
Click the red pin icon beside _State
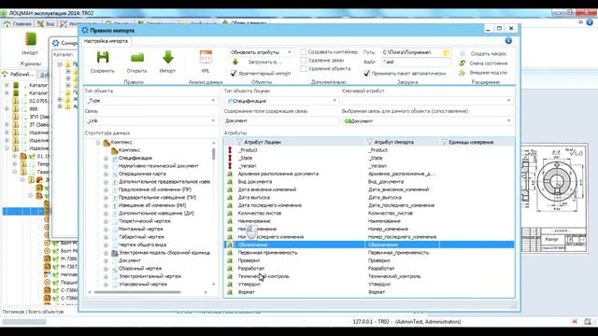[230, 158]
